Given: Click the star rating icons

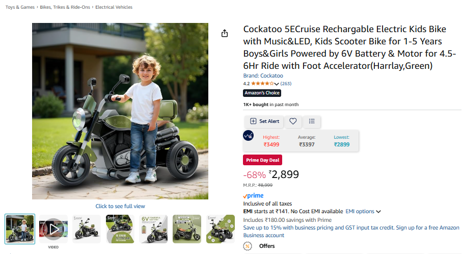Looking at the screenshot, I should [262, 84].
